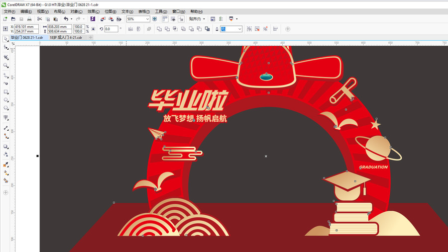Screen dimensions: 448x252
Task: Open the 工具 menu
Action: tap(161, 11)
